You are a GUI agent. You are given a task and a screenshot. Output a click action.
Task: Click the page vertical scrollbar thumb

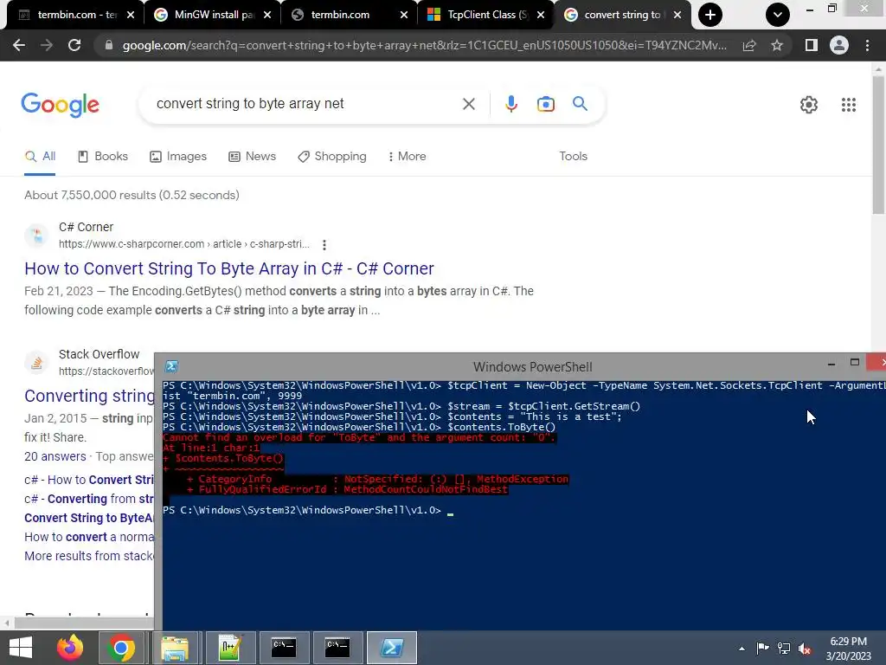click(x=879, y=143)
